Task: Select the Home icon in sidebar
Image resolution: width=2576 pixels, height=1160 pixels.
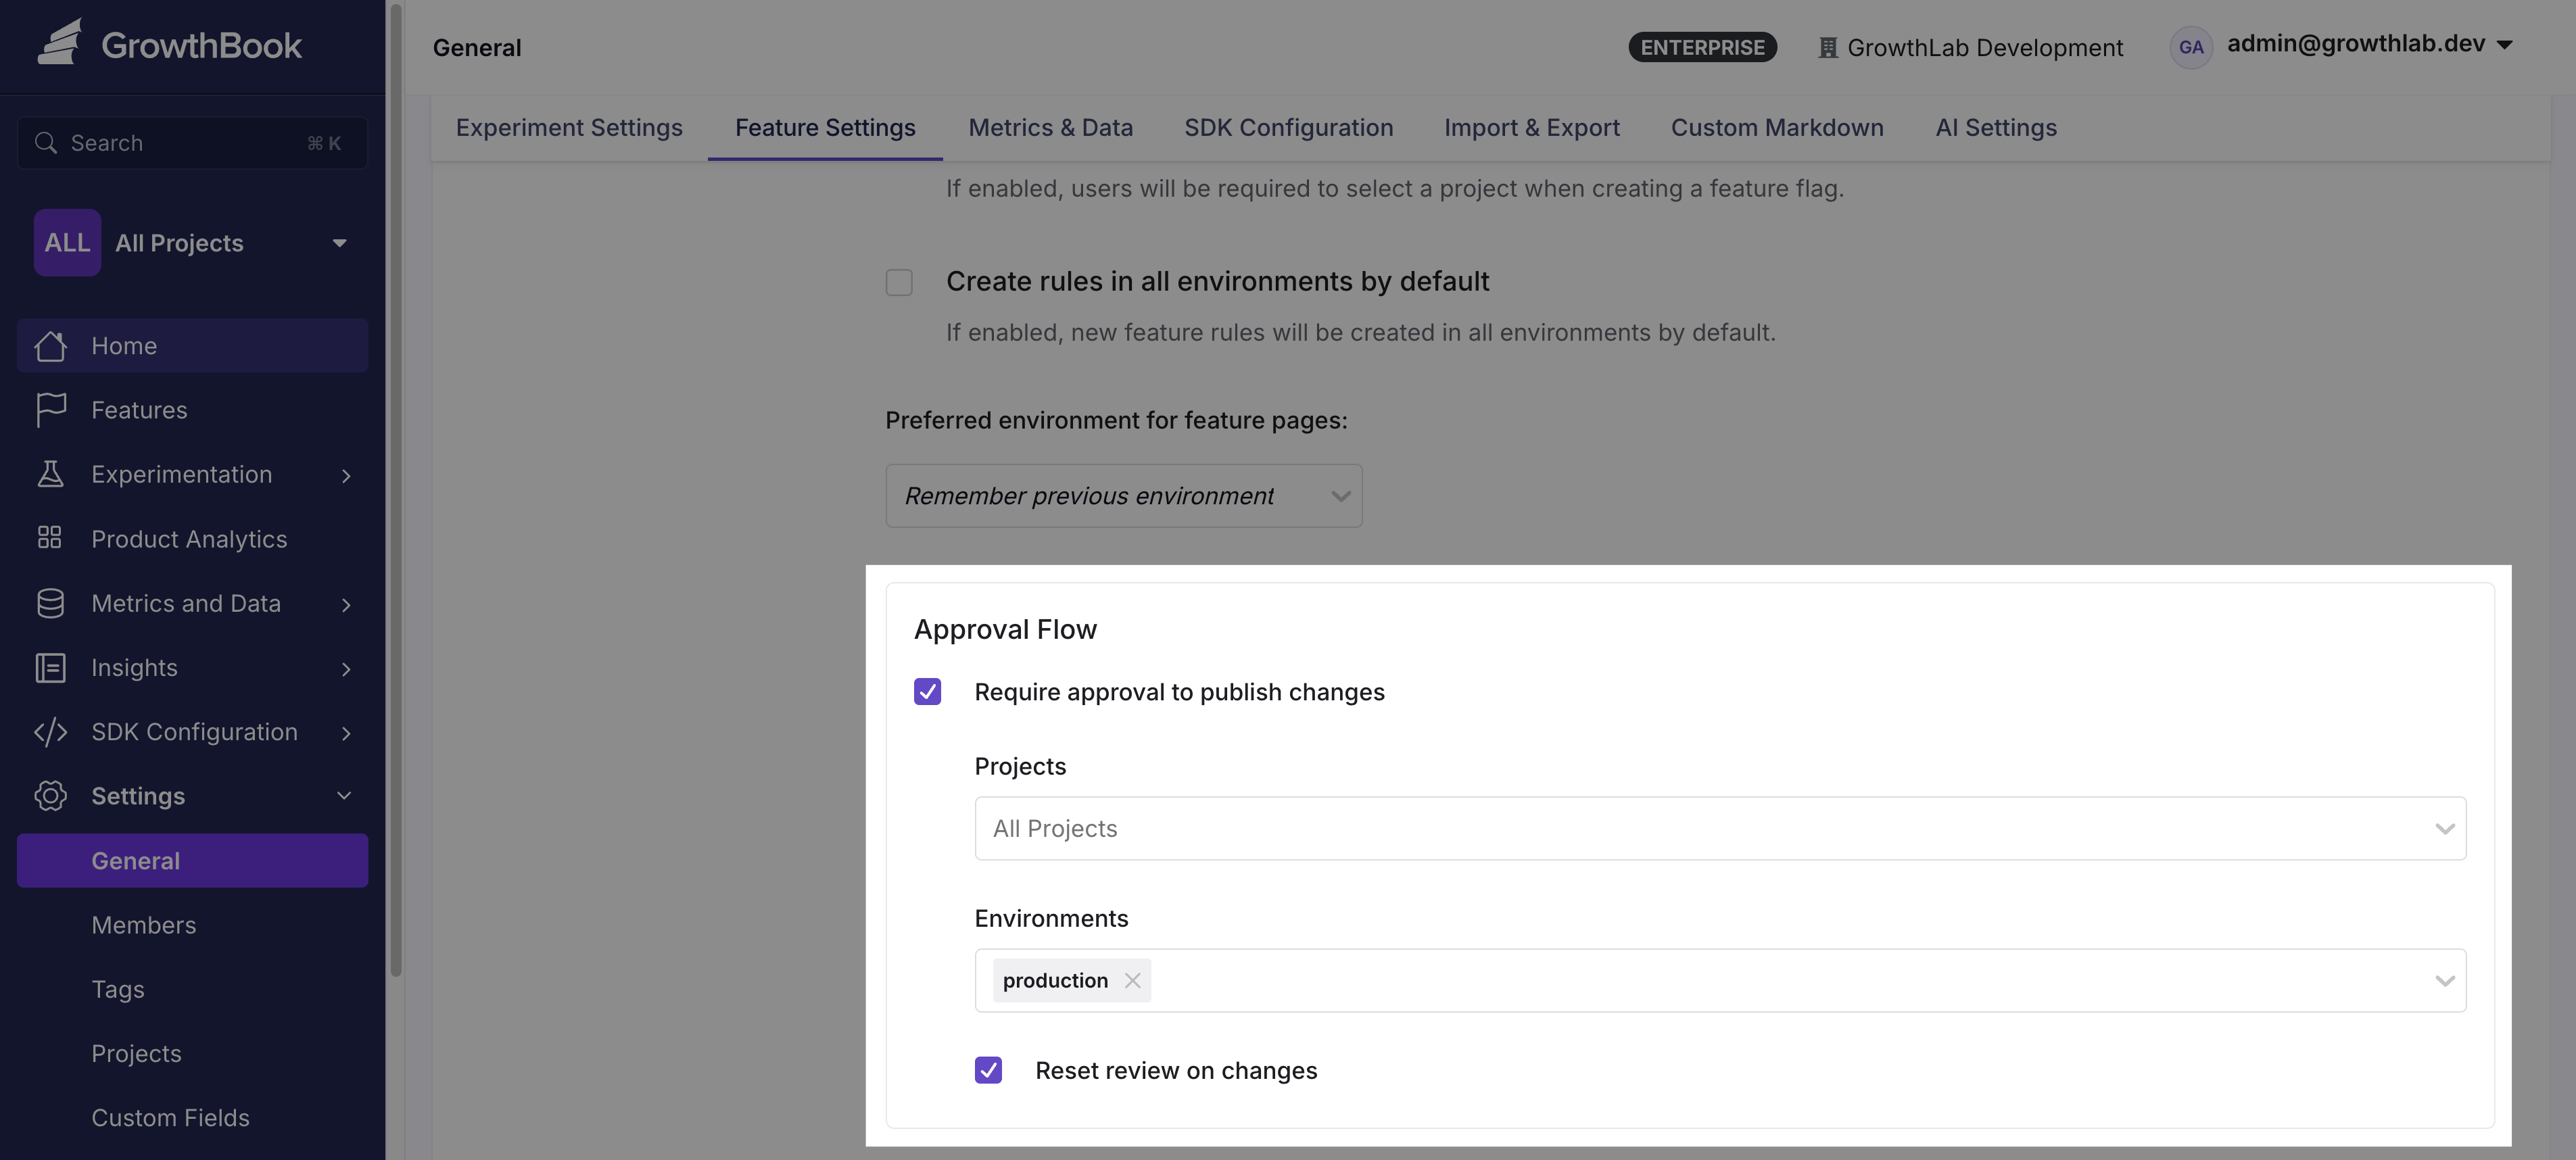Action: (51, 345)
